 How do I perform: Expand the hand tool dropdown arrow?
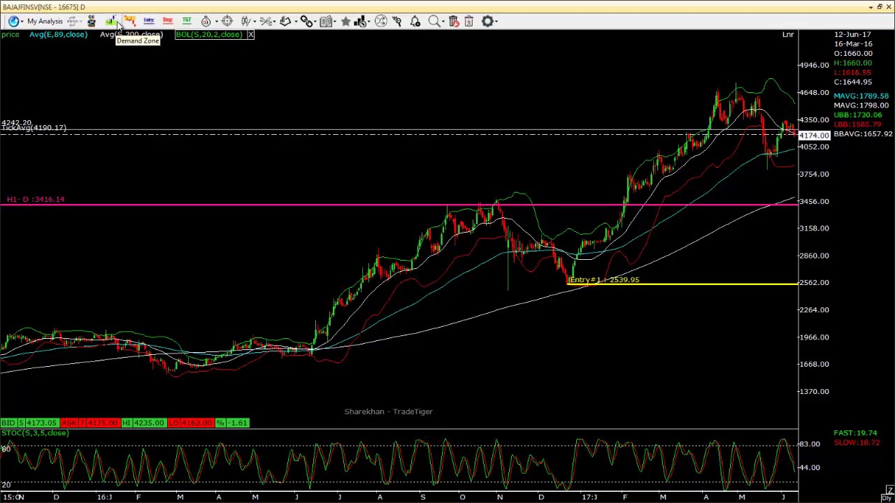[296, 21]
